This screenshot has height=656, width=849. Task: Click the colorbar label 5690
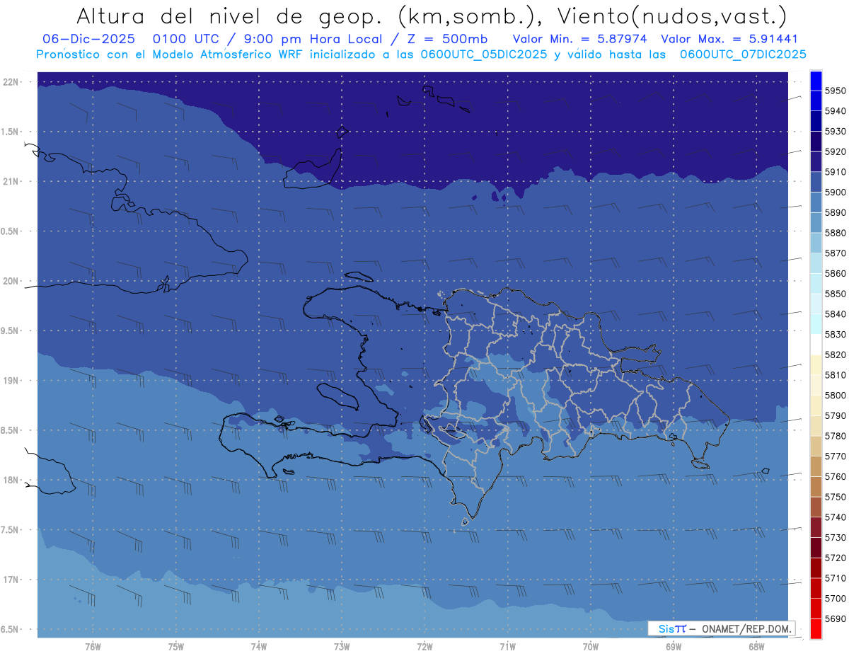pos(836,618)
